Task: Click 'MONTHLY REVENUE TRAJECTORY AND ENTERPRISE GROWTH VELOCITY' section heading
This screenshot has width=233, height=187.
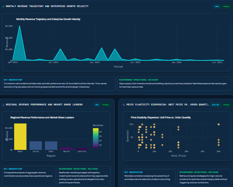Action: [x=47, y=6]
